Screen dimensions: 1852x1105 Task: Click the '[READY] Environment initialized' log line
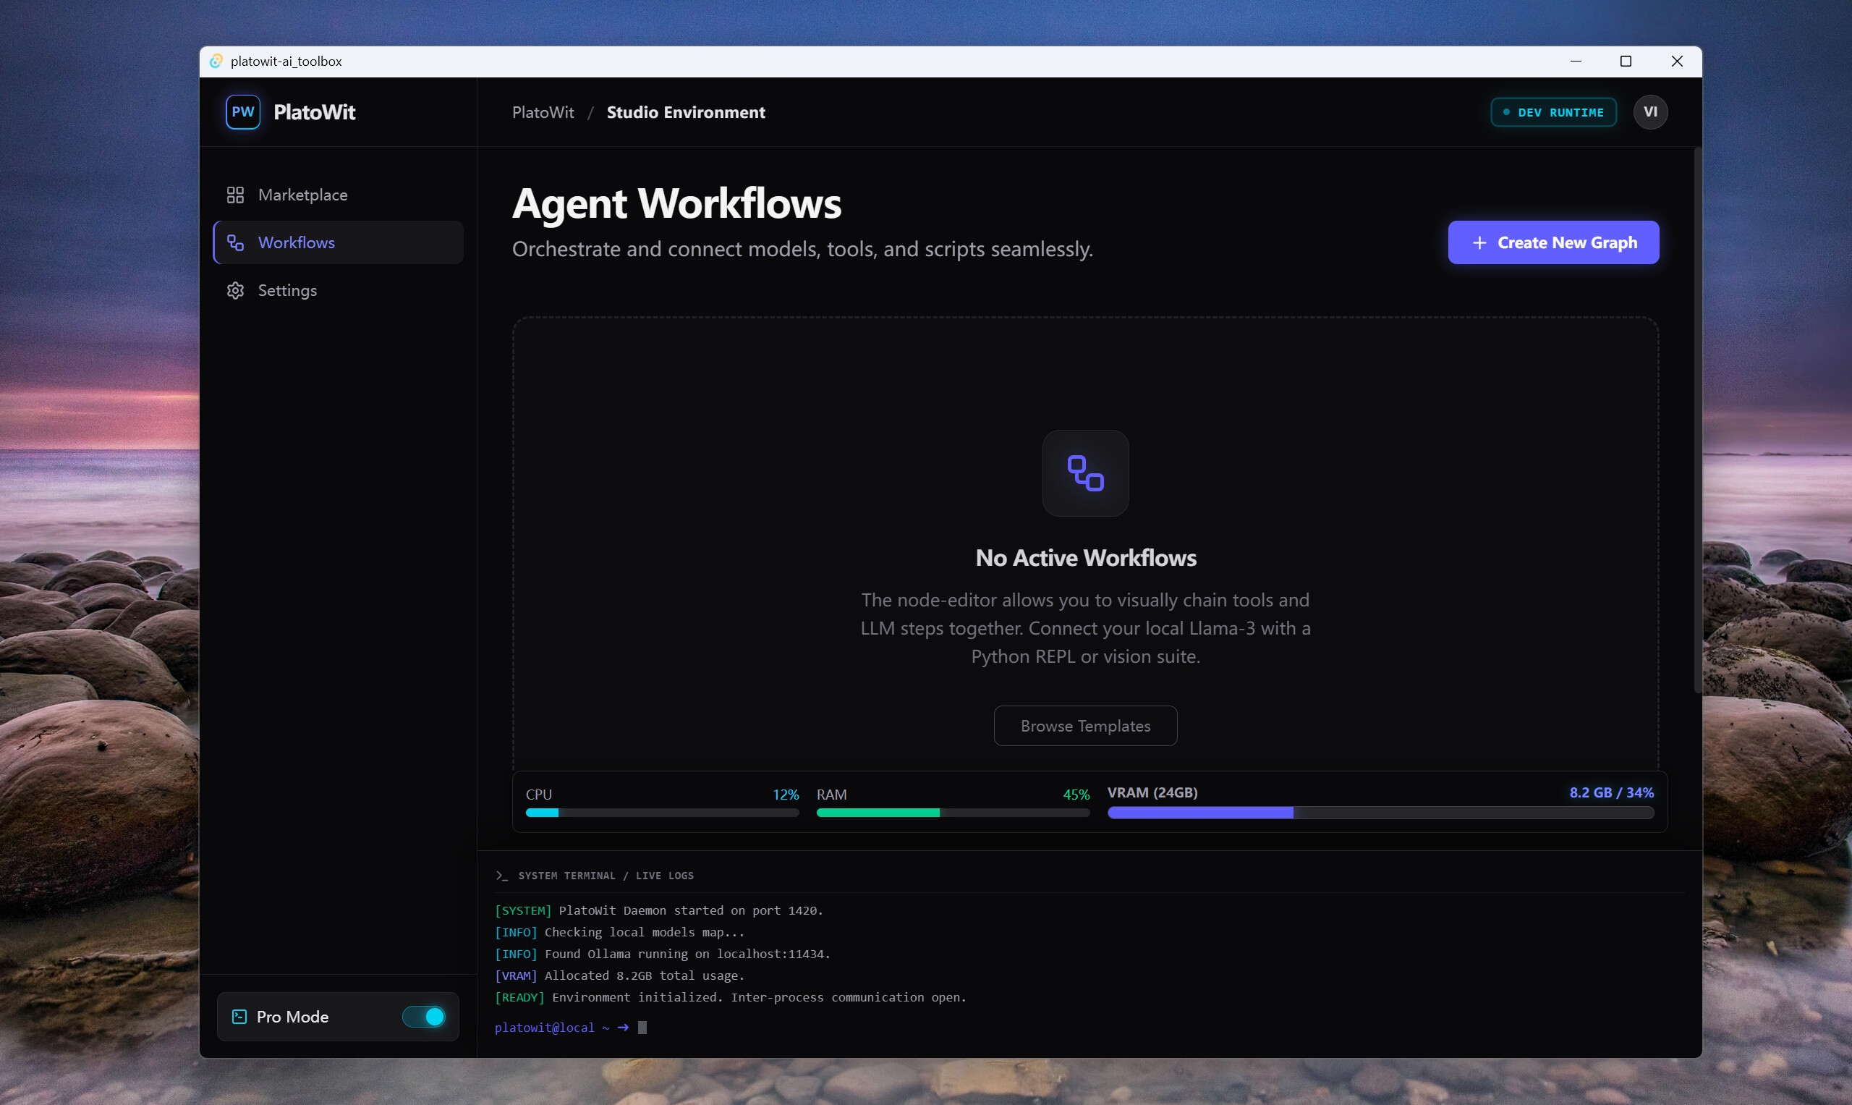[730, 997]
